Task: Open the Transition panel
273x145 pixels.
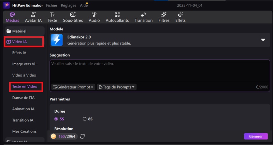Action: (x=143, y=17)
